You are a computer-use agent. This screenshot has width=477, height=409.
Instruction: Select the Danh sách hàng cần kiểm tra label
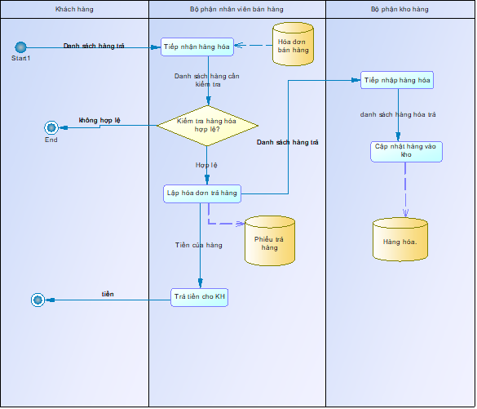(207, 80)
